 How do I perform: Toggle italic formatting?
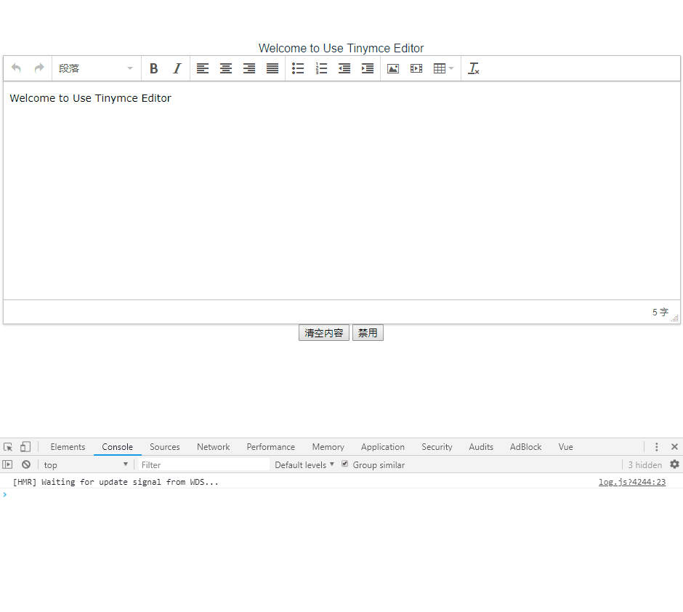pyautogui.click(x=177, y=68)
